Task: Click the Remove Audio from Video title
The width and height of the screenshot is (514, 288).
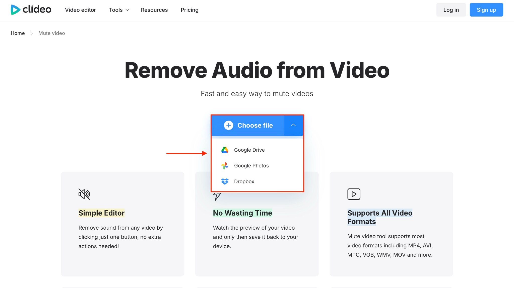Action: click(257, 70)
